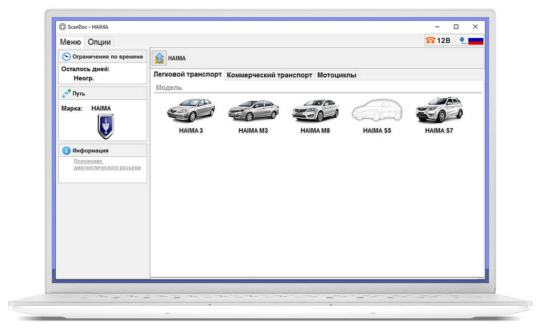Open Положение диагностического разъема link

point(107,164)
